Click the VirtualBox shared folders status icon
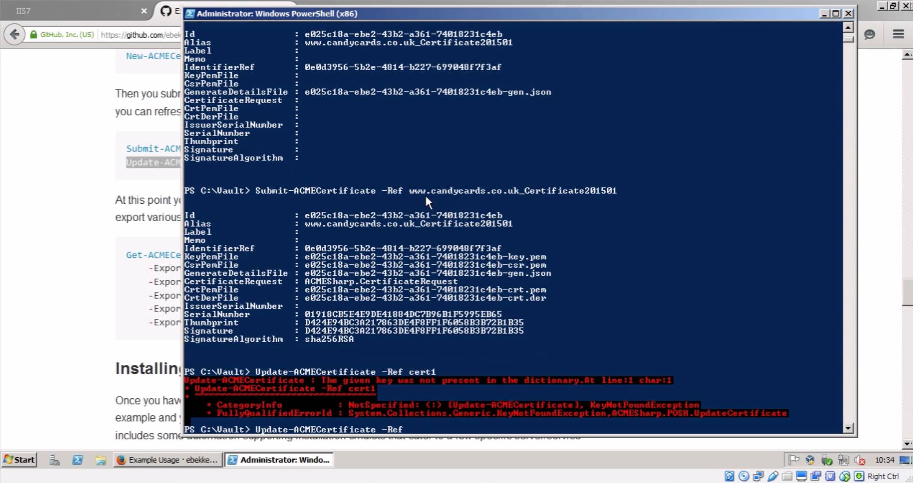Image resolution: width=913 pixels, height=483 pixels. tap(787, 476)
